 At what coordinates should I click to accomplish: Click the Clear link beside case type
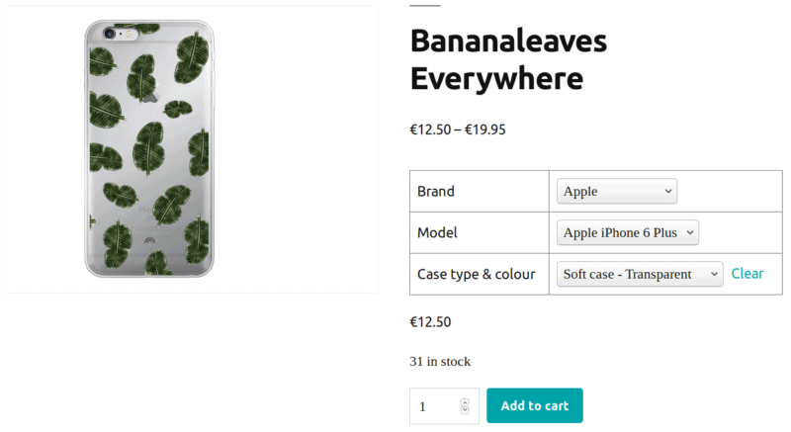[747, 274]
